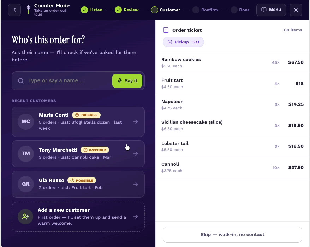The width and height of the screenshot is (310, 247).
Task: Click the Pickup · Sat chip
Action: coord(183,42)
